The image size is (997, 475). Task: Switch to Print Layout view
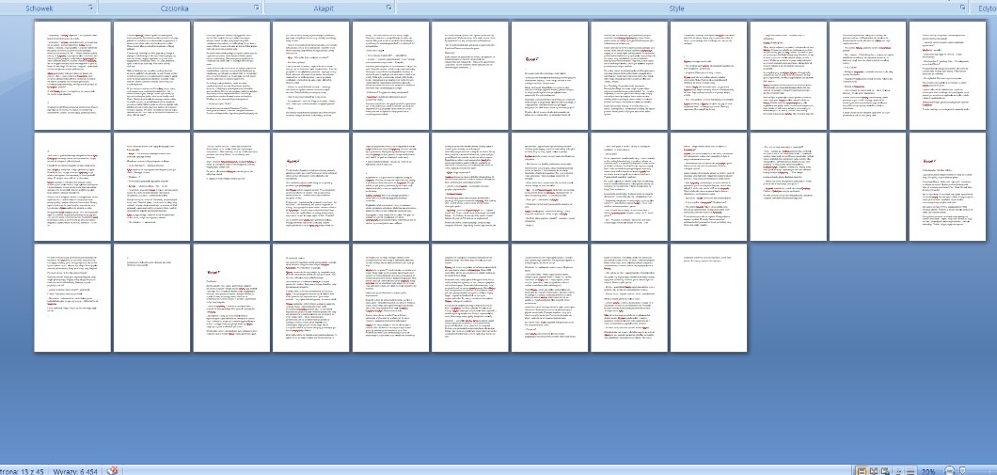point(862,469)
